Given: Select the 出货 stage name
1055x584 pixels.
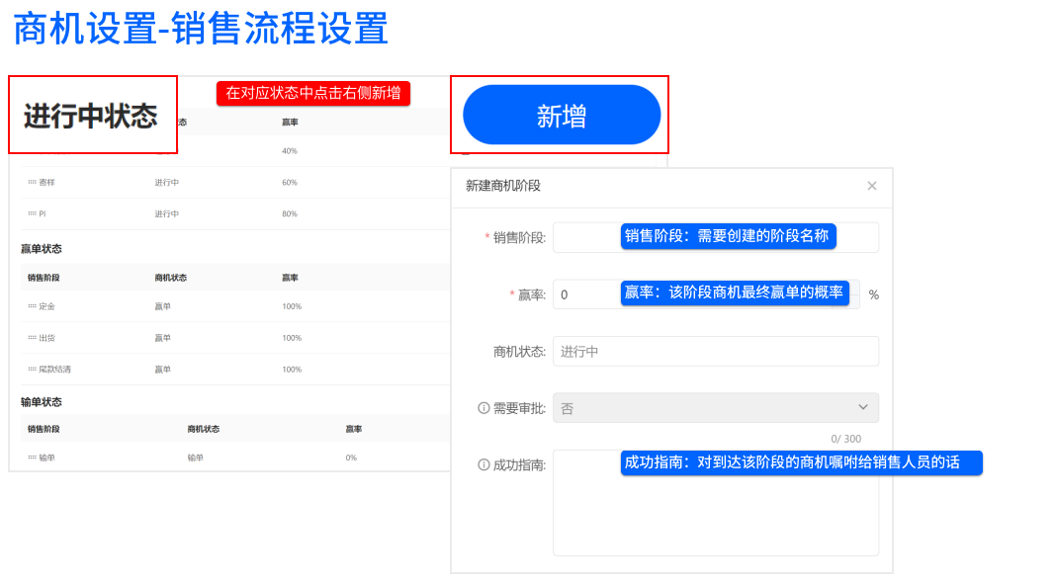Looking at the screenshot, I should [47, 338].
